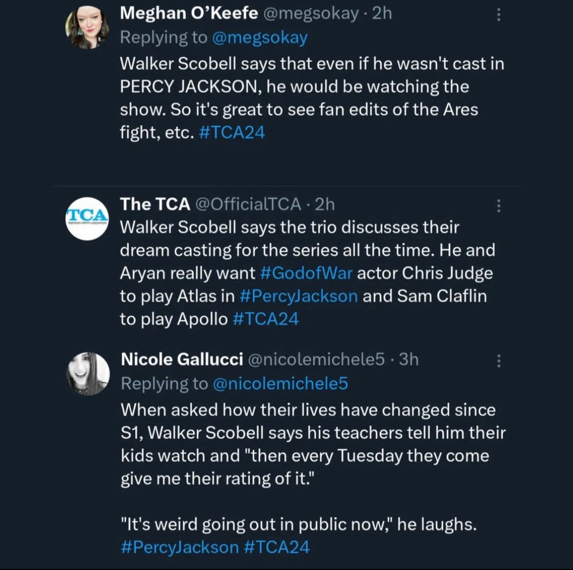Open The TCA display name
573x570 pixels.
pos(155,203)
